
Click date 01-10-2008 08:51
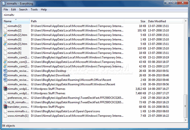[158, 107]
